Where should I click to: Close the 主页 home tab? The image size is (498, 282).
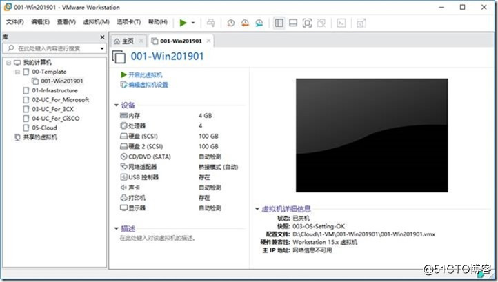[141, 41]
